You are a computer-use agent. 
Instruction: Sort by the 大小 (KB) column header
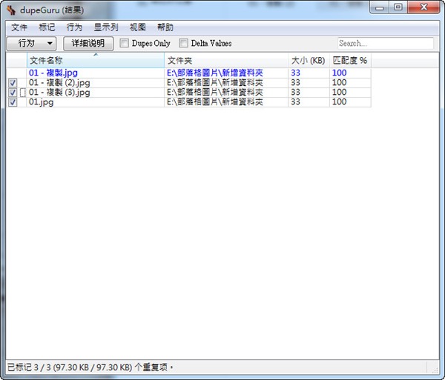(309, 60)
